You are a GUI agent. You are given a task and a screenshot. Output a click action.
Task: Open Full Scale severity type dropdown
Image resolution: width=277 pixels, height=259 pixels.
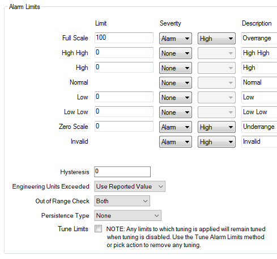click(176, 39)
